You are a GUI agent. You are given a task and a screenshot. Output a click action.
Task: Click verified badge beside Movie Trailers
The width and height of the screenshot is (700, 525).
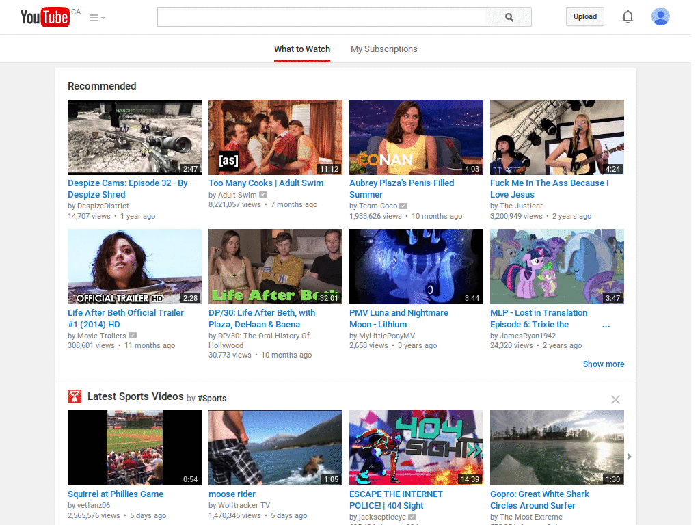pyautogui.click(x=133, y=335)
